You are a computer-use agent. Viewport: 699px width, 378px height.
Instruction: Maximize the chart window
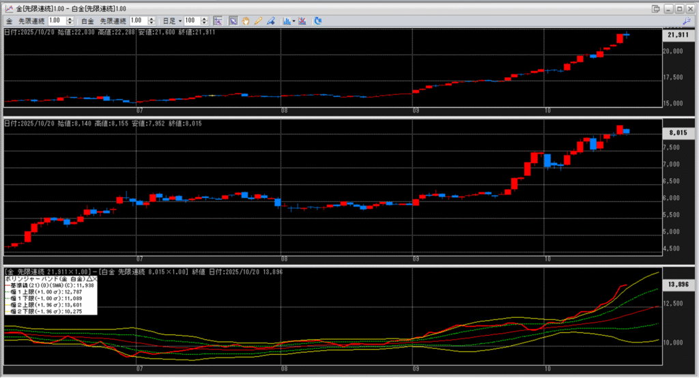click(679, 8)
